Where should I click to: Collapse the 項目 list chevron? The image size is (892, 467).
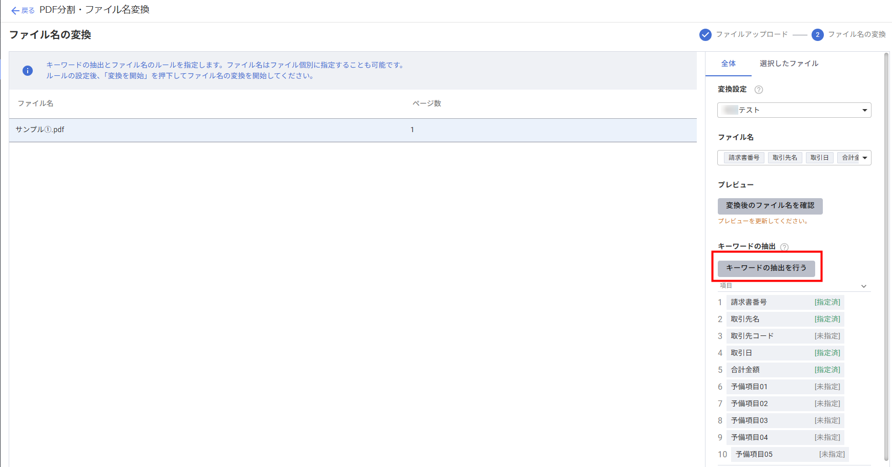[864, 286]
